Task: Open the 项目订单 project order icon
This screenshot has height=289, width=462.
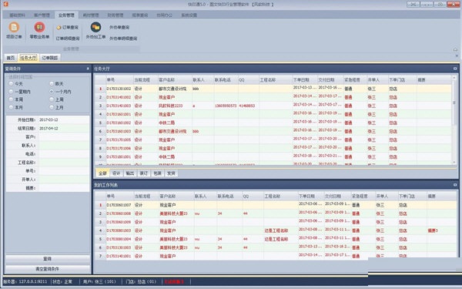Action: click(x=14, y=30)
